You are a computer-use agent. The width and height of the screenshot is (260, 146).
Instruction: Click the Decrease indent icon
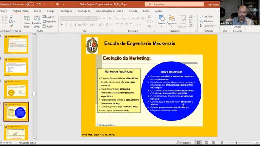(133, 18)
